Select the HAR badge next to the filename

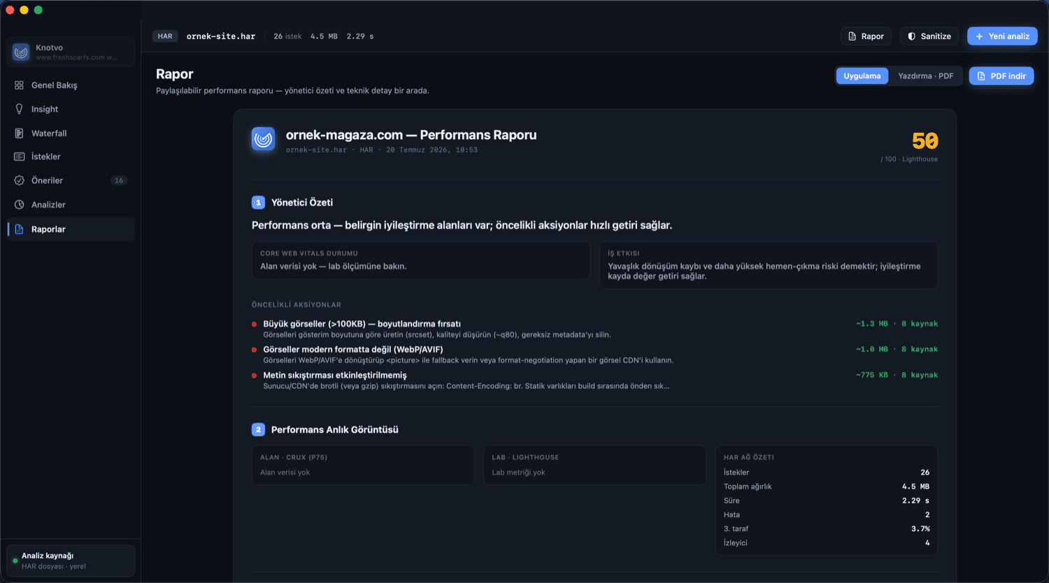coord(165,36)
